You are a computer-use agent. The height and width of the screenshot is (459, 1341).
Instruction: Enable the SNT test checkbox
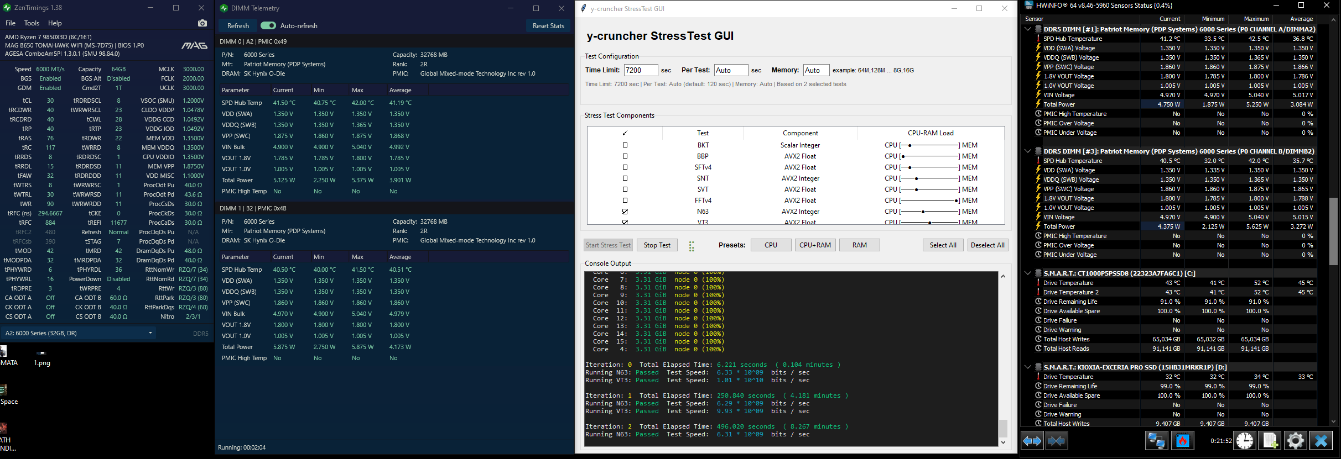625,178
